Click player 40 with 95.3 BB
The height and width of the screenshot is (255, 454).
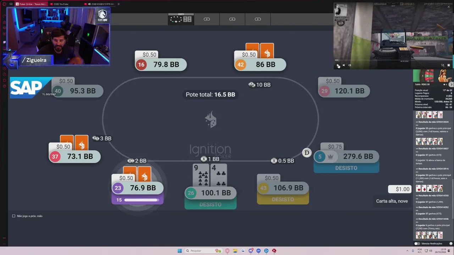tap(77, 91)
